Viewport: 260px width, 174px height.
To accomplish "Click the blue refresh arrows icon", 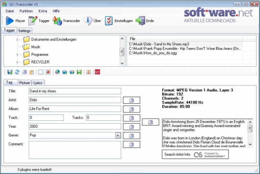I will coord(17,72).
